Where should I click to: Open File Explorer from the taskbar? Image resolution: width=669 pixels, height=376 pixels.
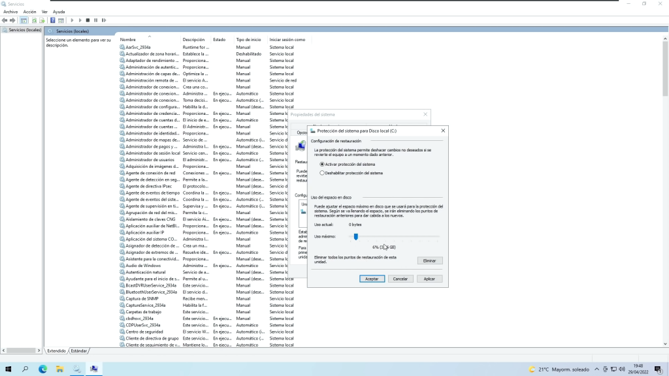tap(59, 369)
